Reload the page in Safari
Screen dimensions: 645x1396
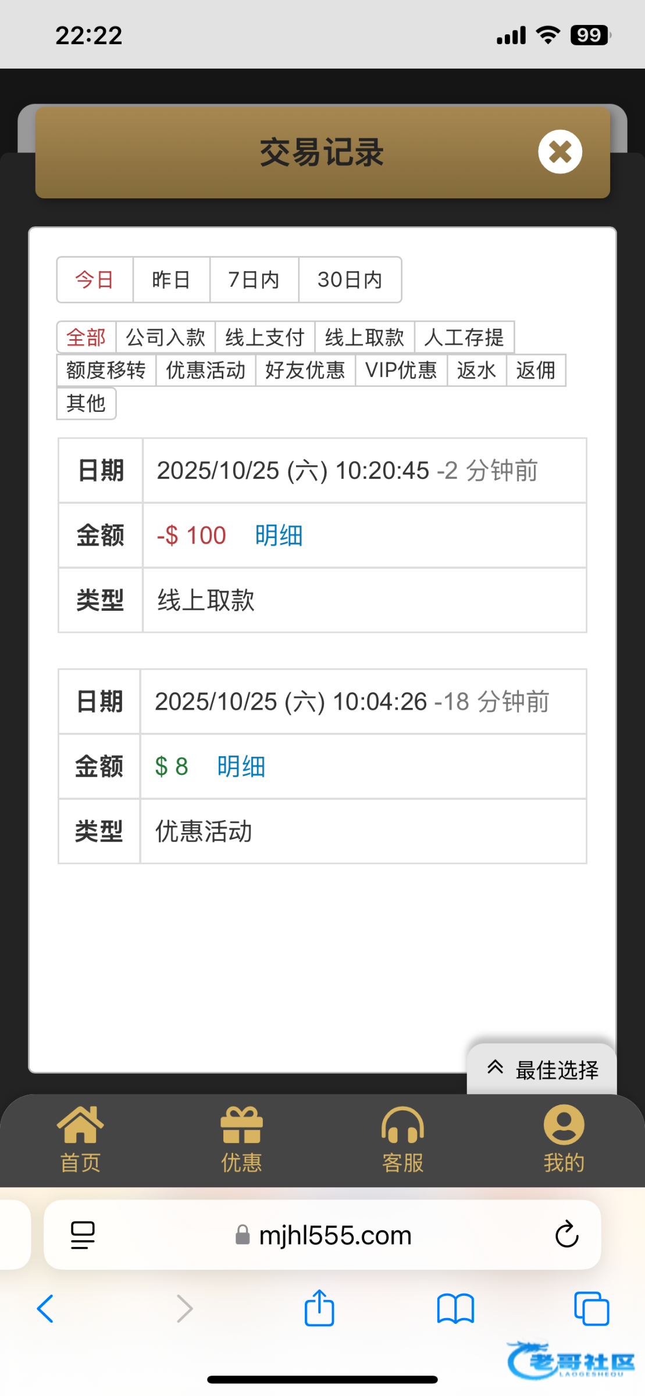pyautogui.click(x=566, y=1234)
